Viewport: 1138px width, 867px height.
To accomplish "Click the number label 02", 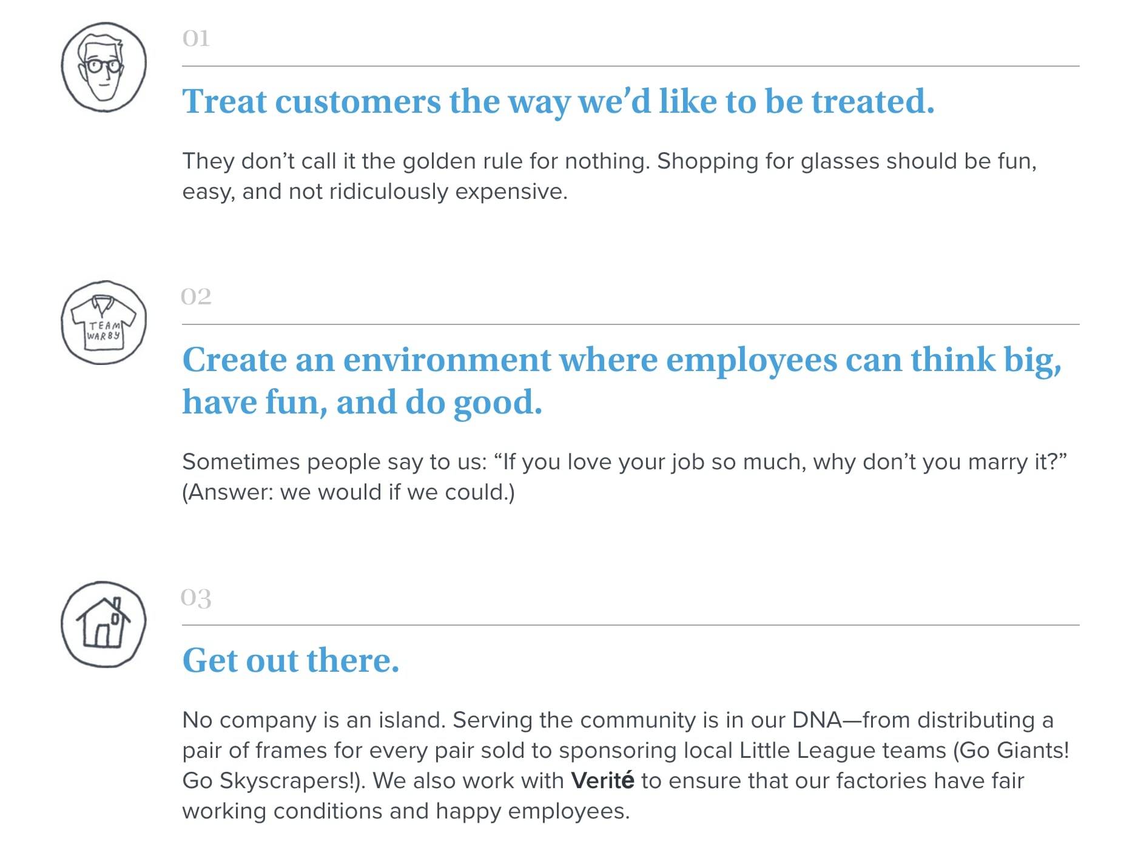I will [196, 296].
